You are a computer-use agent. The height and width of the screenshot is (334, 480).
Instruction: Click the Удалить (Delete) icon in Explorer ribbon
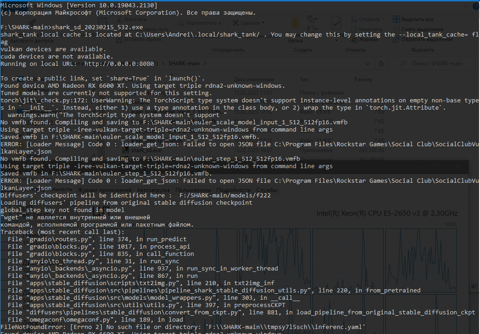pos(236,23)
